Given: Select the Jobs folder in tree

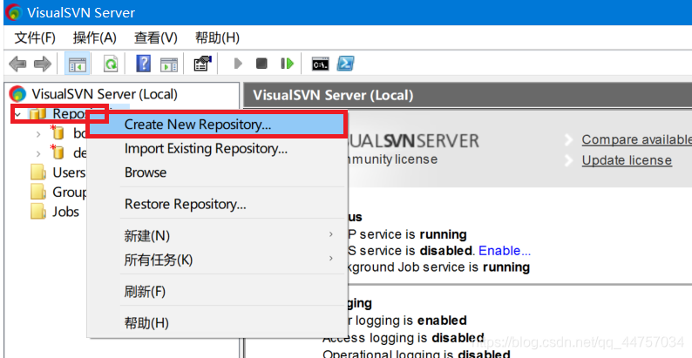Looking at the screenshot, I should [x=65, y=212].
